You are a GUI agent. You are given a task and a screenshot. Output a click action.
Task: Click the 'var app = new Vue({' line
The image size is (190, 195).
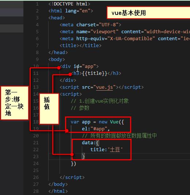point(97,122)
